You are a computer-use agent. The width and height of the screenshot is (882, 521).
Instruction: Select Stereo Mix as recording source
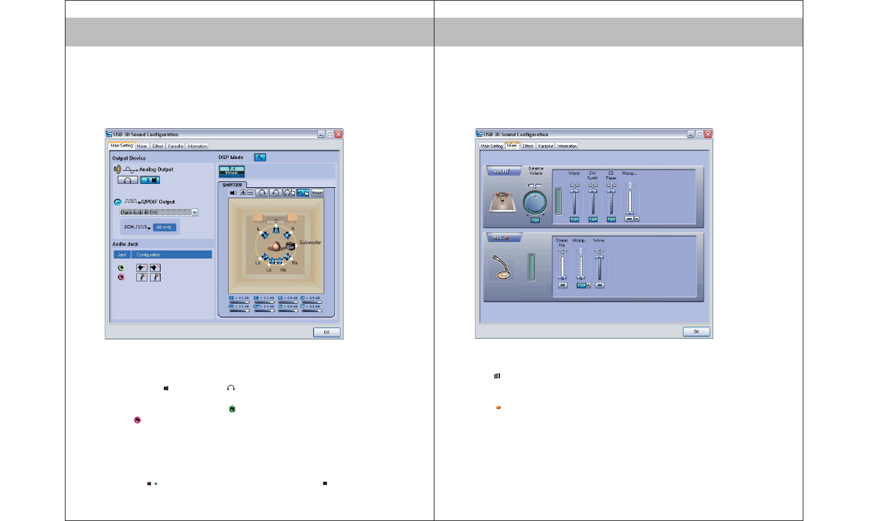click(x=563, y=285)
